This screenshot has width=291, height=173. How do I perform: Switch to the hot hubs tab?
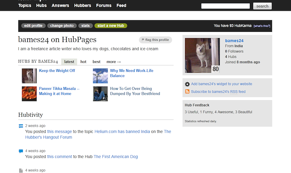click(83, 62)
